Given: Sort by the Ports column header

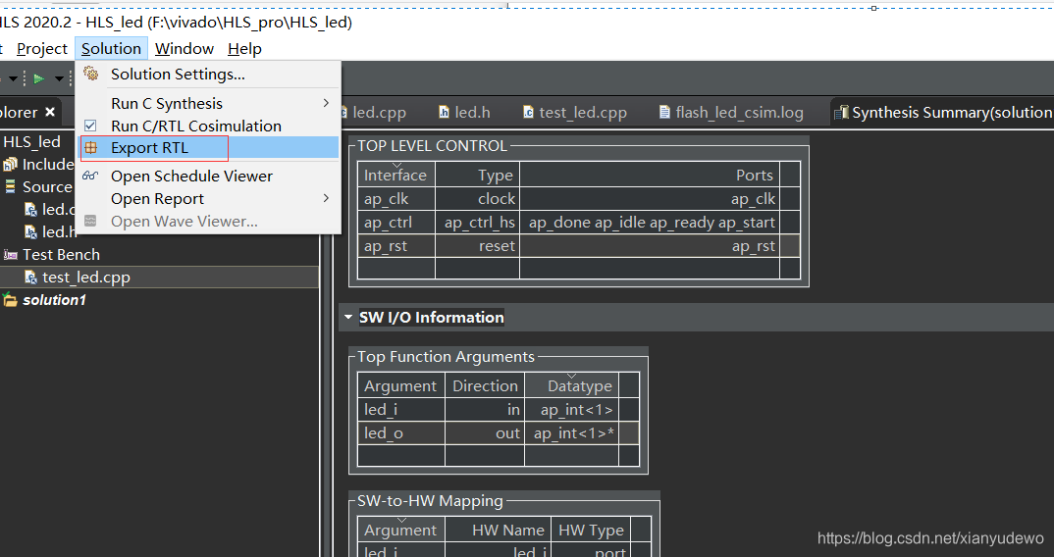Looking at the screenshot, I should pos(650,175).
